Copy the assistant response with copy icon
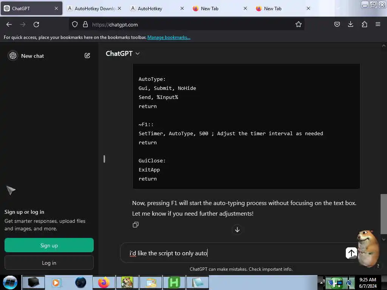The width and height of the screenshot is (387, 290). coord(136,225)
